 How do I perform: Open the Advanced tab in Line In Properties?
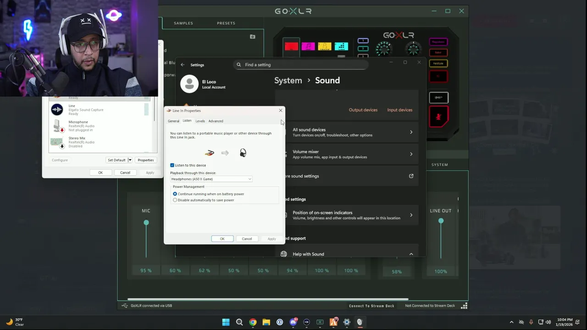[x=216, y=121]
